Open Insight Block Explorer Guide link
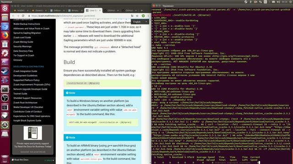The height and width of the screenshot is (164, 293). click(x=27, y=121)
